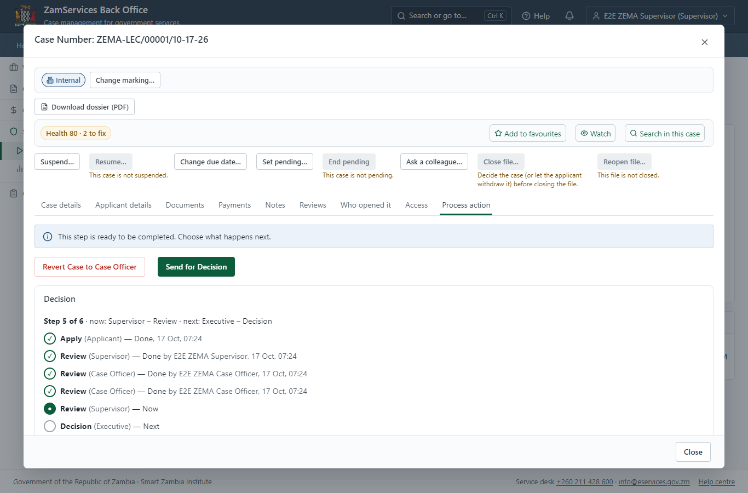
Task: Open the Payments tab
Action: tap(234, 205)
